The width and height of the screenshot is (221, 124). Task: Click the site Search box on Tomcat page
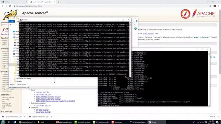click(x=4, y=24)
